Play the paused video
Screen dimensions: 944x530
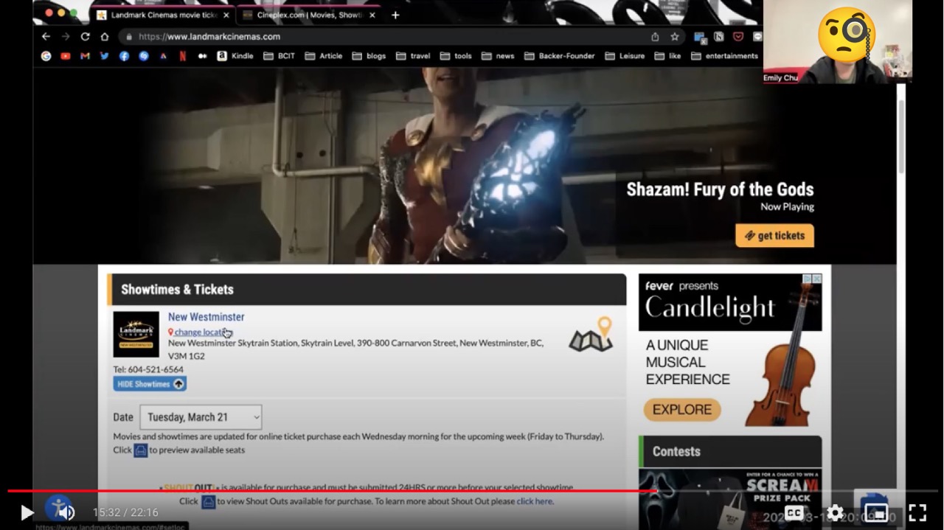[27, 512]
